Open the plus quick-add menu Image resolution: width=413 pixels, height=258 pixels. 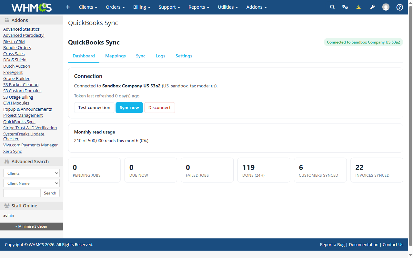pyautogui.click(x=68, y=7)
